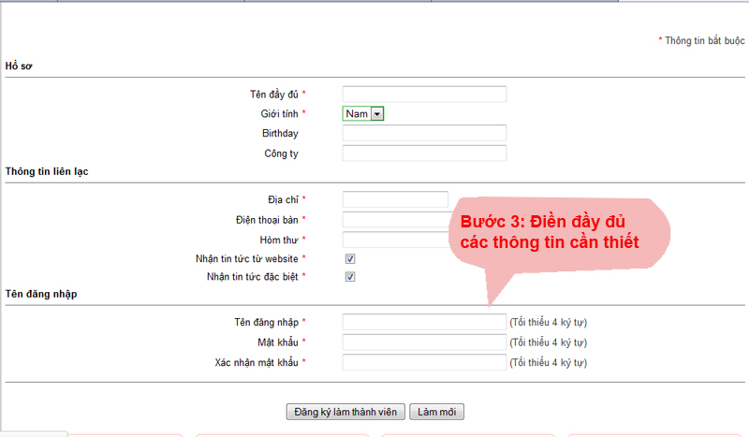The width and height of the screenshot is (749, 437).
Task: Click the Xác nhận mật khẩu field
Action: coord(424,362)
